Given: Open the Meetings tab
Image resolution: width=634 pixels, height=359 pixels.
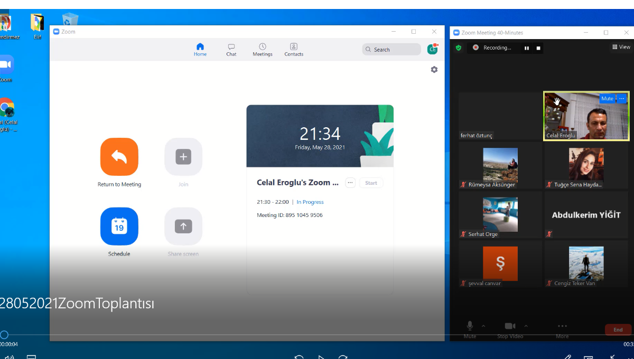Looking at the screenshot, I should (x=263, y=50).
